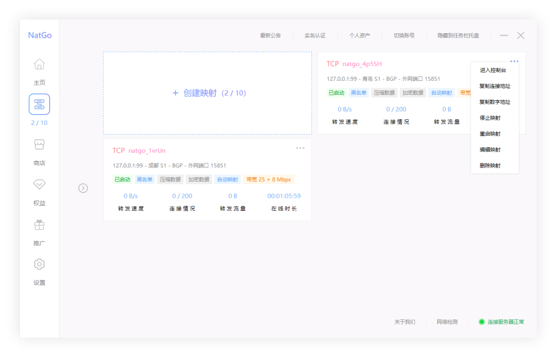
Task: Open 网络检测 at the bottom
Action: tap(447, 322)
